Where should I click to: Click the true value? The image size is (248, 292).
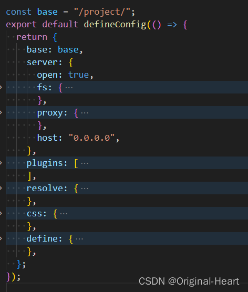pyautogui.click(x=79, y=75)
